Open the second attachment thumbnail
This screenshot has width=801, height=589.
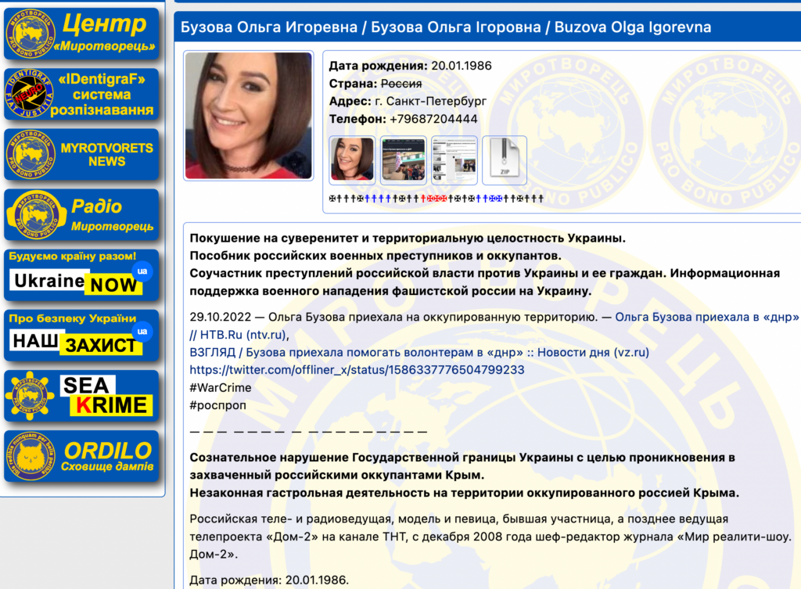(x=403, y=160)
